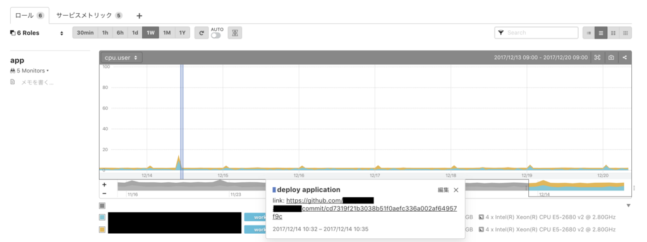Click the 12/16 date label on graph axis
This screenshot has height=242, width=647.
pos(299,175)
